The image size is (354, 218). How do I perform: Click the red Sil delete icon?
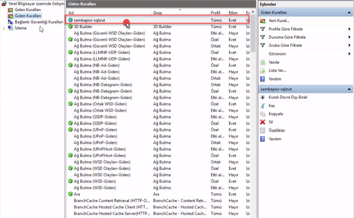click(x=262, y=122)
